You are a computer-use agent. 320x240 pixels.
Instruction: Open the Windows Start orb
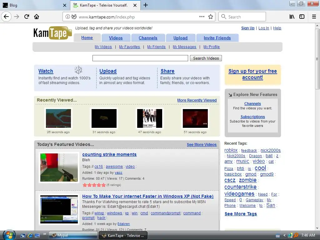pyautogui.click(x=9, y=235)
